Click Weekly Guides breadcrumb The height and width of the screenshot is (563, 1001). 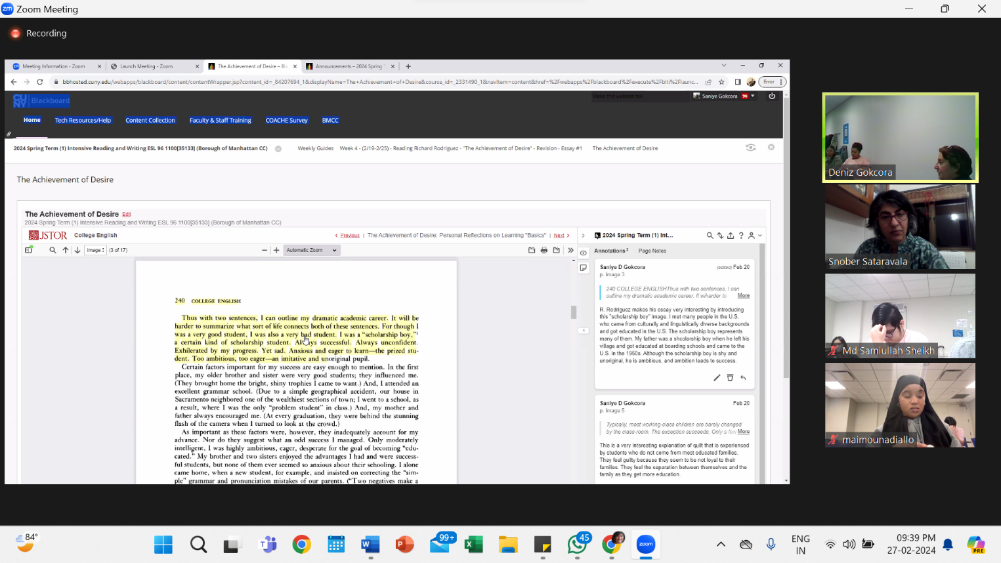click(316, 148)
